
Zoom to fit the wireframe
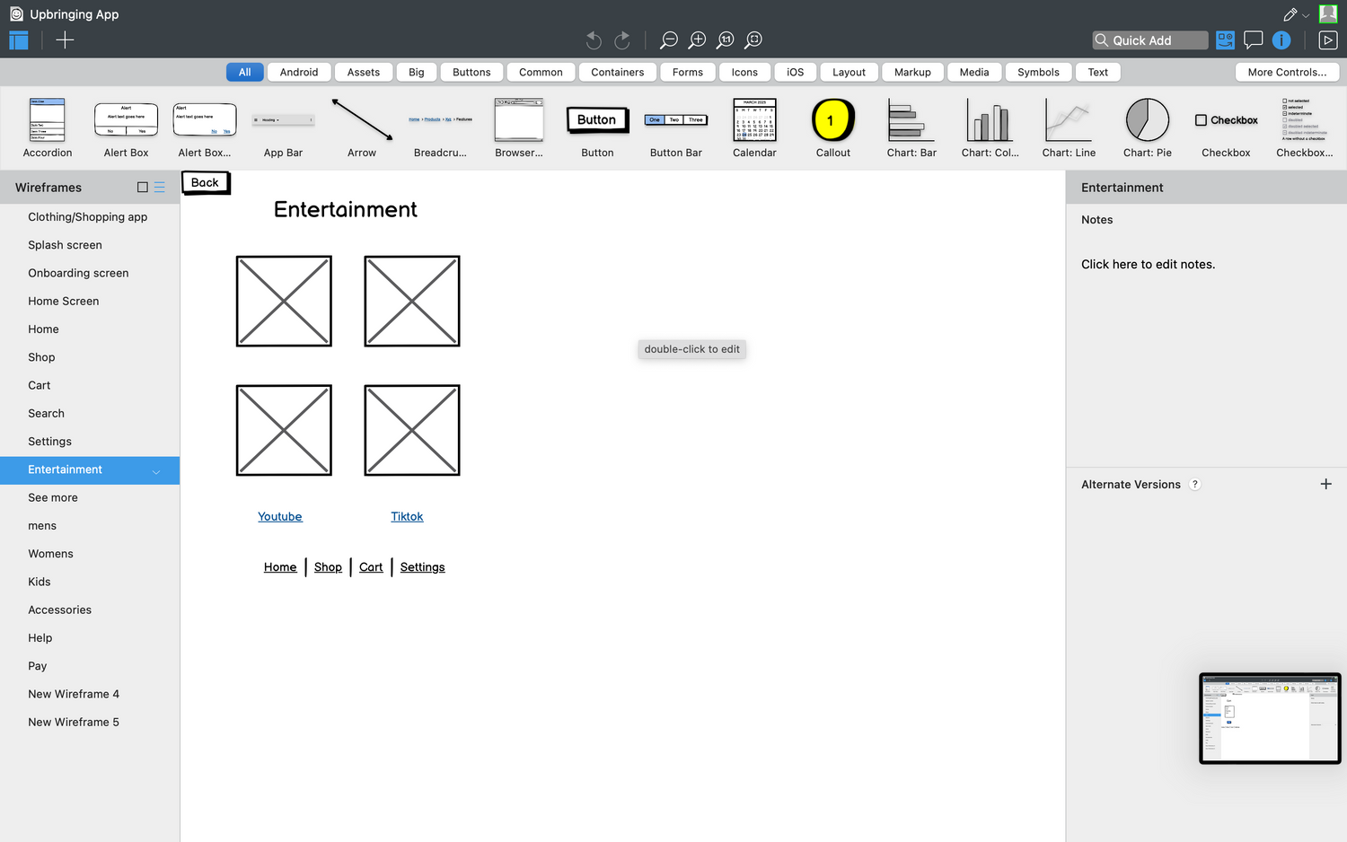tap(753, 39)
